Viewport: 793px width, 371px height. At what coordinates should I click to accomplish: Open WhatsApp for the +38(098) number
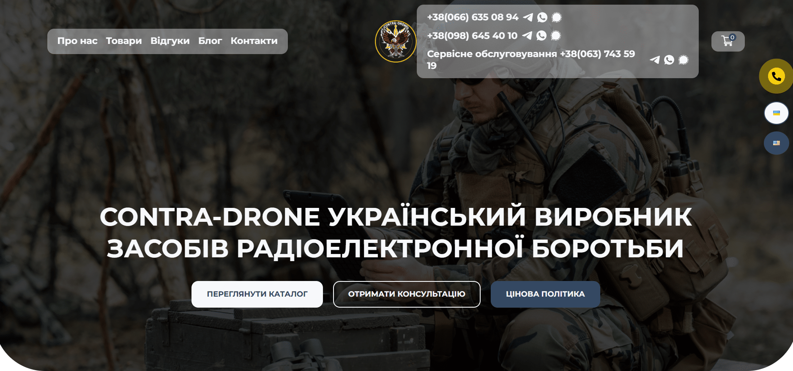click(541, 35)
